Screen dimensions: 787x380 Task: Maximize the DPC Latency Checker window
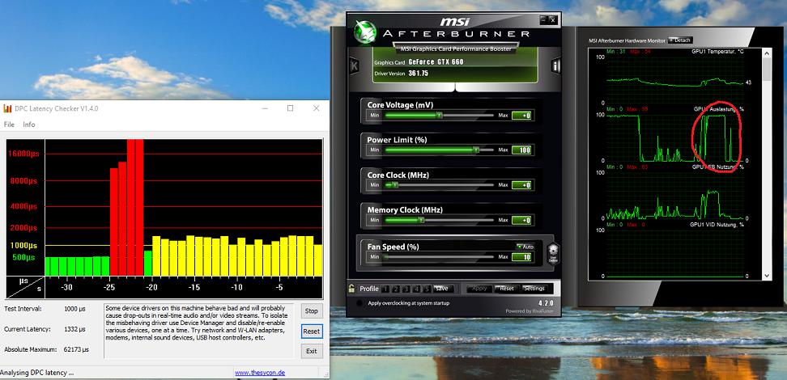coord(290,108)
